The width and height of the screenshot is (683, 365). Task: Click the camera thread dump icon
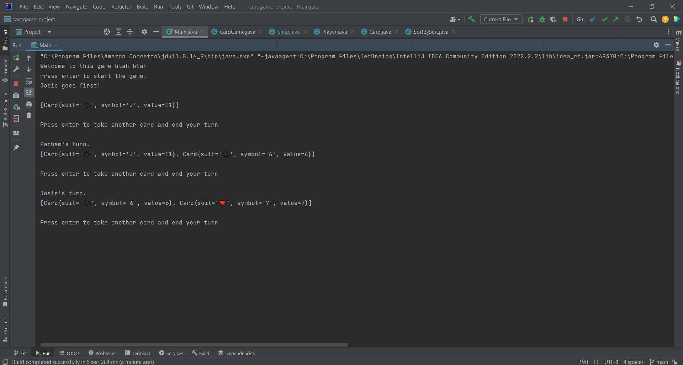[x=16, y=95]
